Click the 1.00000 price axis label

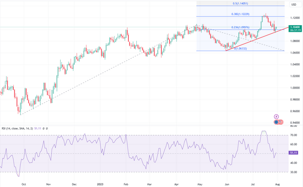(295, 88)
